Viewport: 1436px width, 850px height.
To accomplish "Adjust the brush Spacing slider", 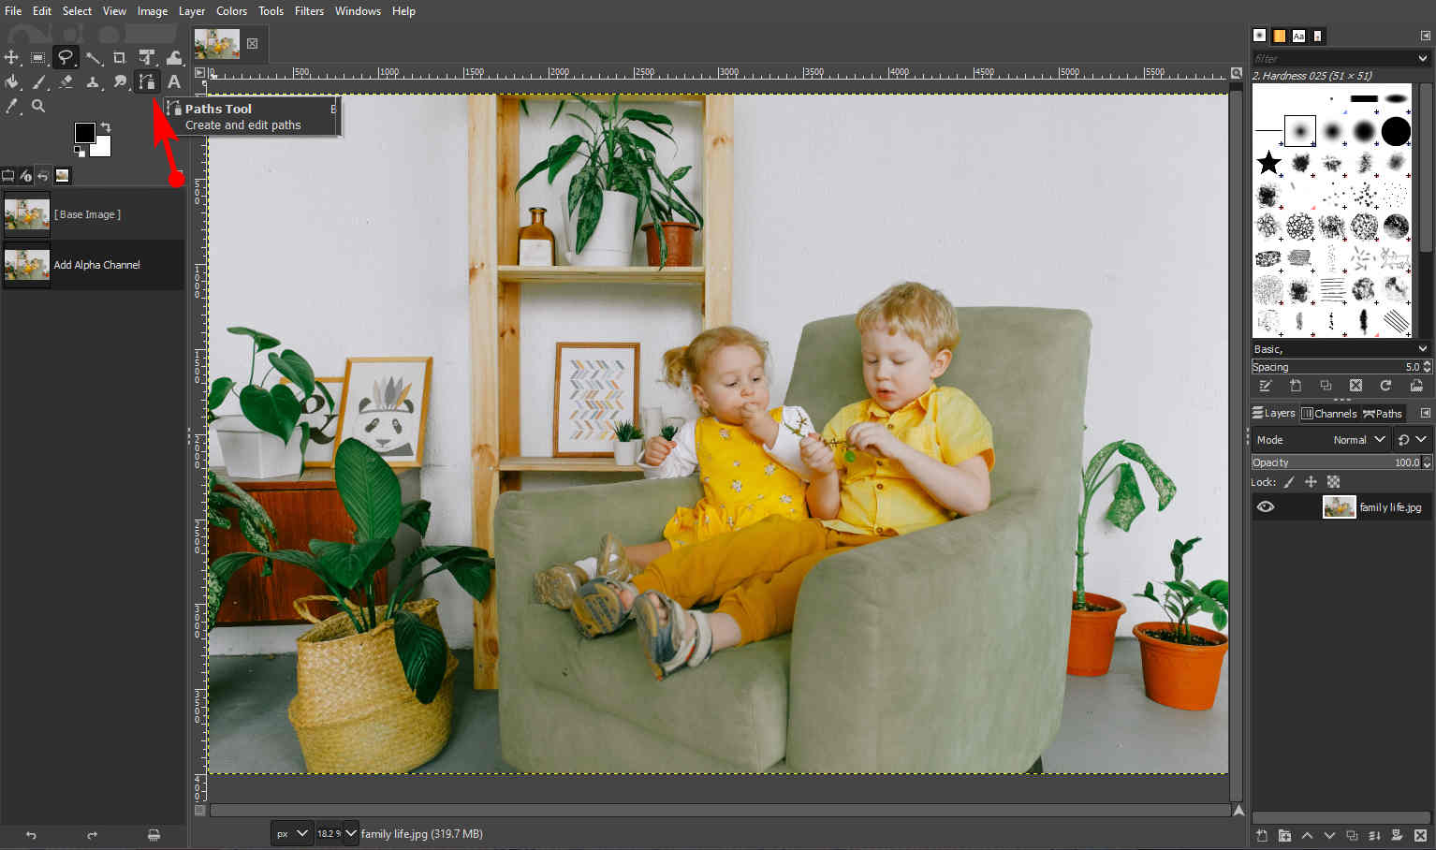I will [x=1336, y=367].
